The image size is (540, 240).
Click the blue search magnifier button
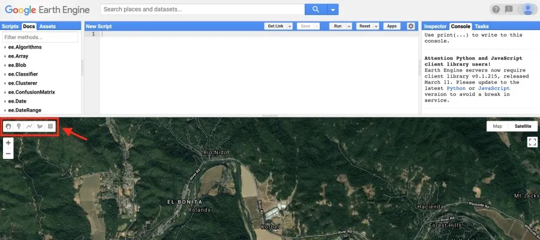click(315, 10)
